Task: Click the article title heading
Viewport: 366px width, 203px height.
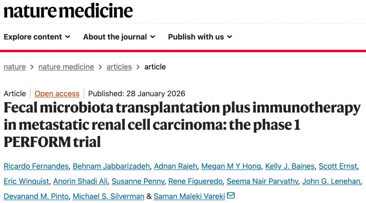Action: (x=182, y=125)
